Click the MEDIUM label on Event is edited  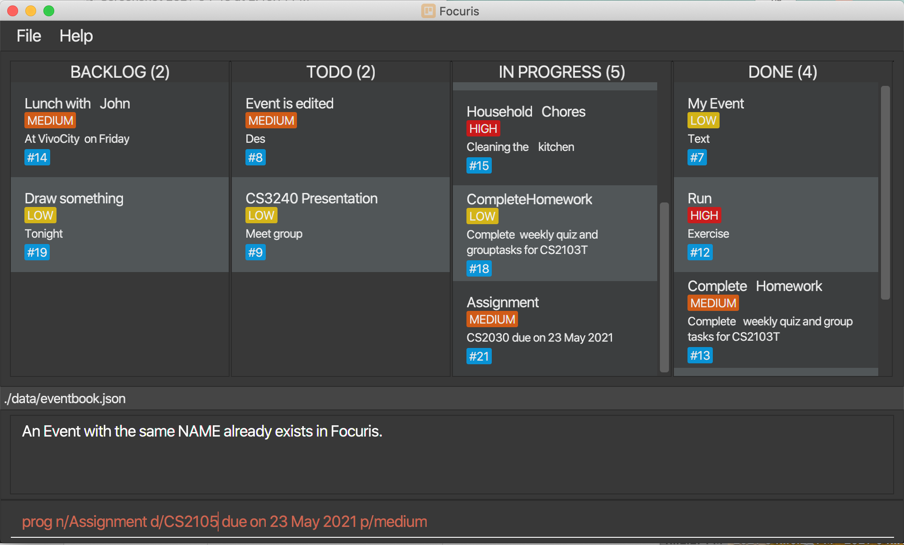click(271, 121)
